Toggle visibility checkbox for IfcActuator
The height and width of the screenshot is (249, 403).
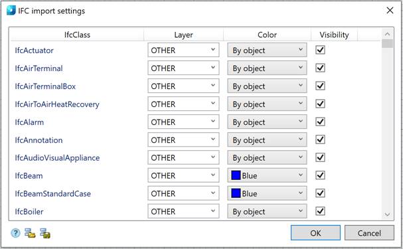coord(320,50)
